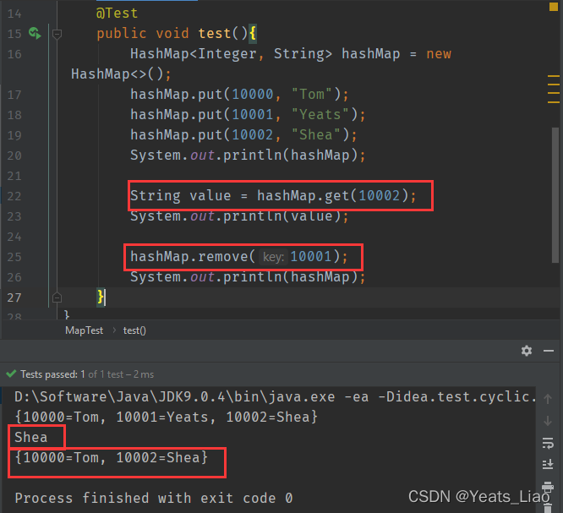Open the run panel settings gear
Screen dimensions: 563x513
coord(527,351)
